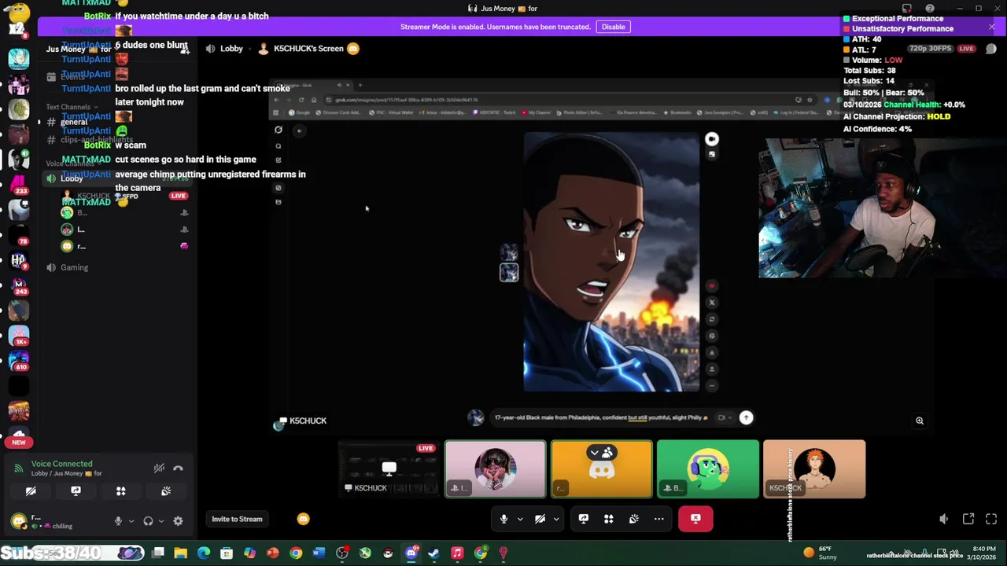Select user 'B...' in Lobby channel
This screenshot has width=1007, height=566.
click(124, 212)
